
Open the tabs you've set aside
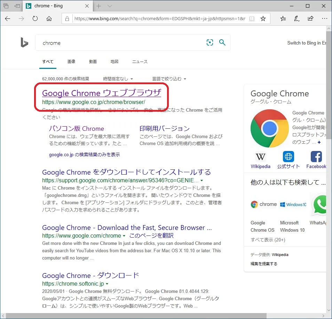click(x=6, y=6)
